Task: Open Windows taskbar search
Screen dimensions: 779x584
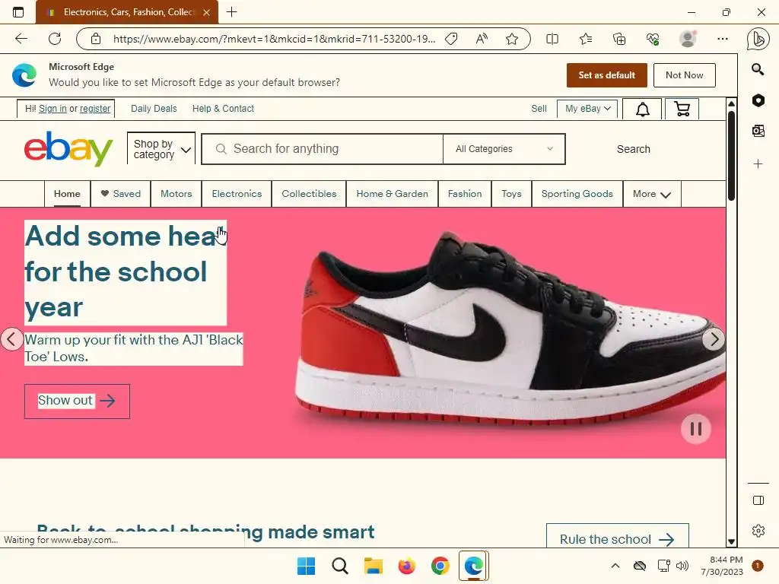Action: click(x=340, y=566)
